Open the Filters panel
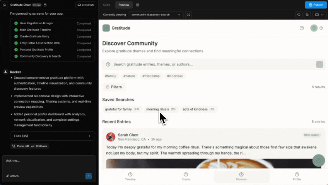Image resolution: width=328 pixels, height=185 pixels. coord(114,87)
